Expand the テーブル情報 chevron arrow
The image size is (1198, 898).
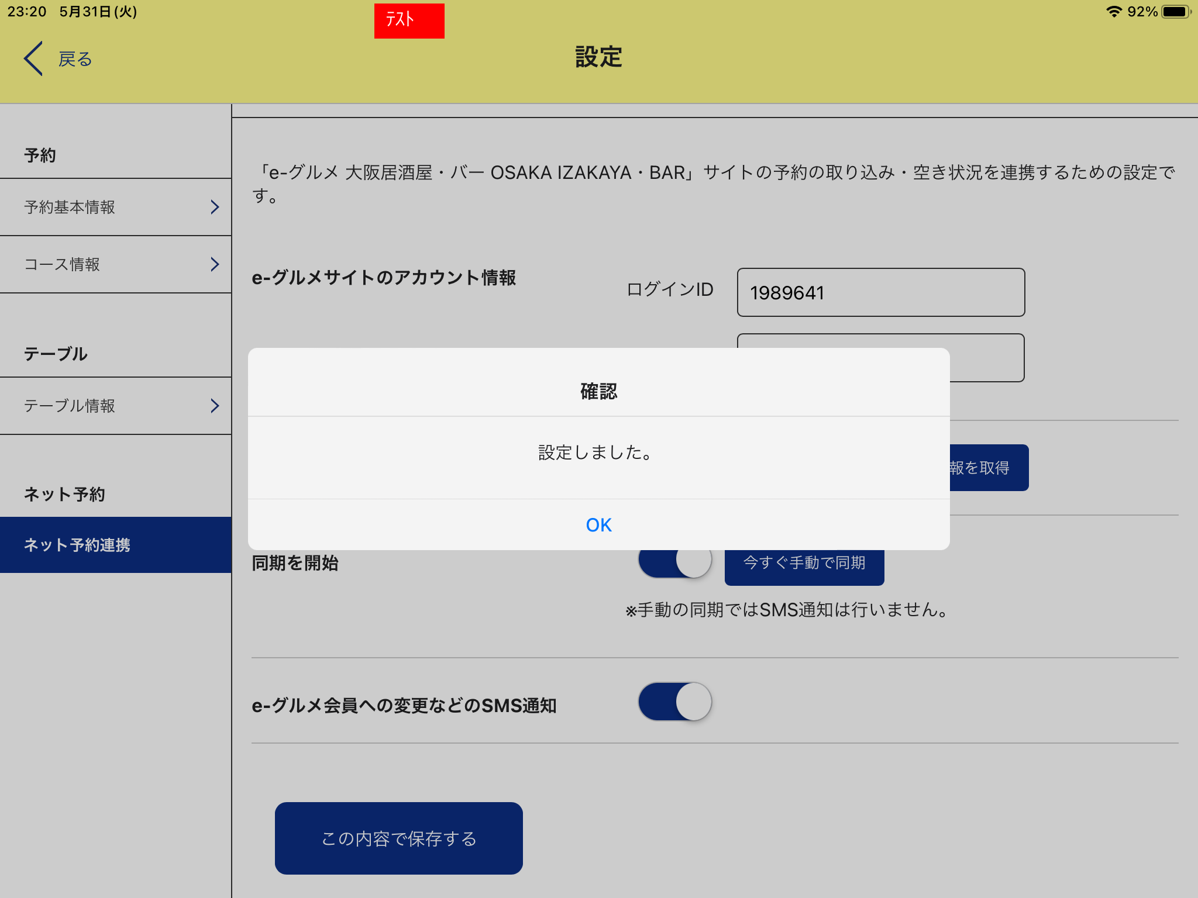pyautogui.click(x=215, y=406)
